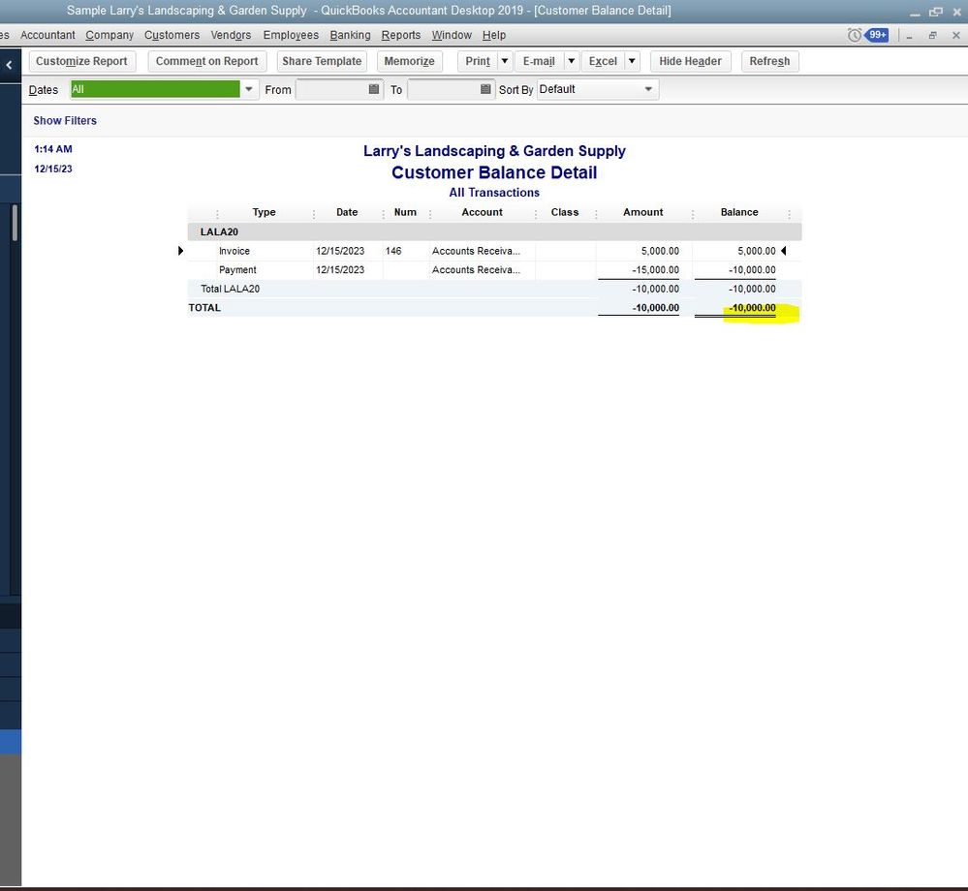The height and width of the screenshot is (891, 968).
Task: Click Customize Report button
Action: click(82, 61)
